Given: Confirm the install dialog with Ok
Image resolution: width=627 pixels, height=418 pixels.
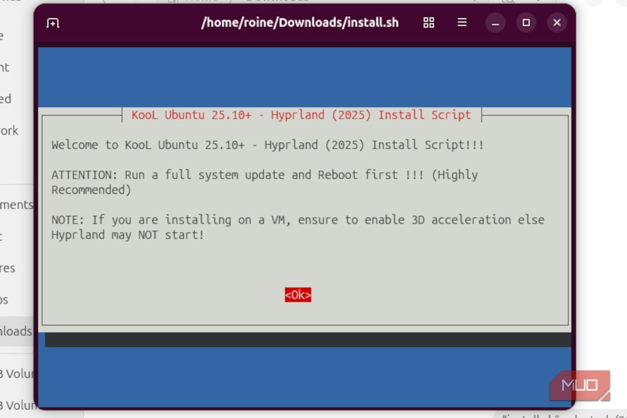Looking at the screenshot, I should pos(298,295).
